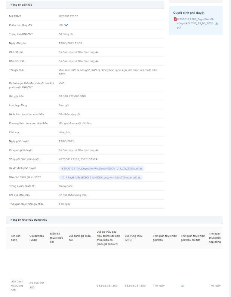Image resolution: width=231 pixels, height=297 pixels.
Task: Click the Tên liên danh column header
Action: point(16,238)
